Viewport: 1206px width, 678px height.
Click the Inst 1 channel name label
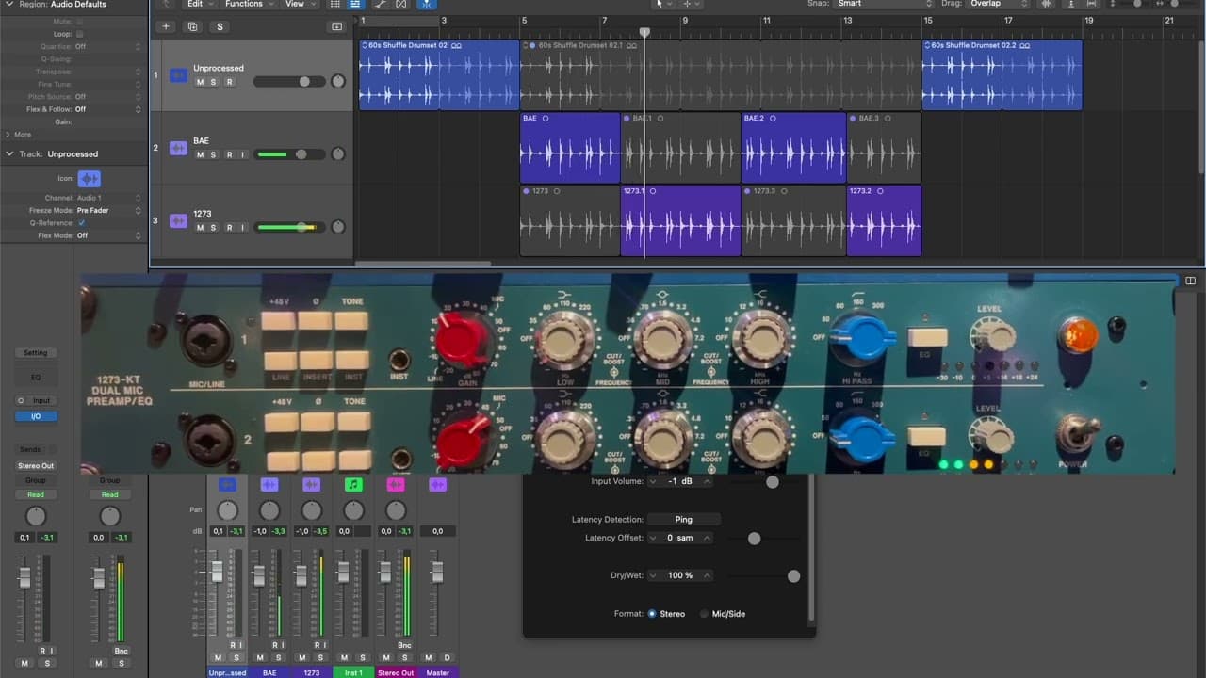click(353, 672)
